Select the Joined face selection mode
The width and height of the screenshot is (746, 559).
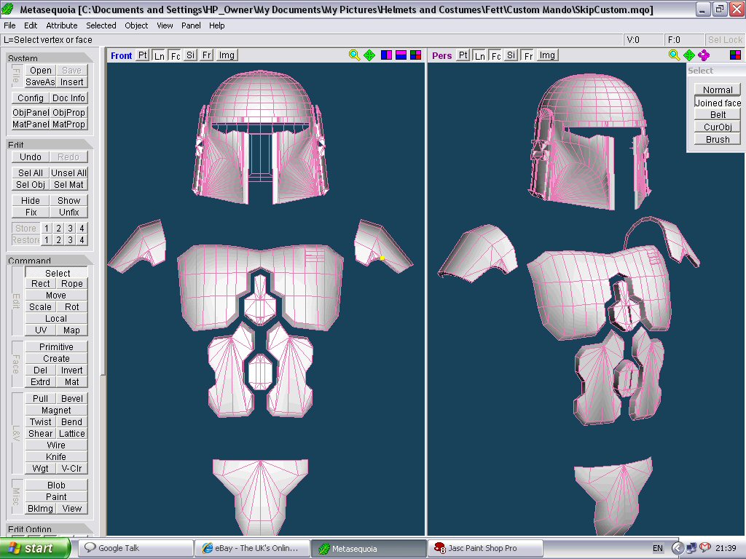click(x=718, y=103)
